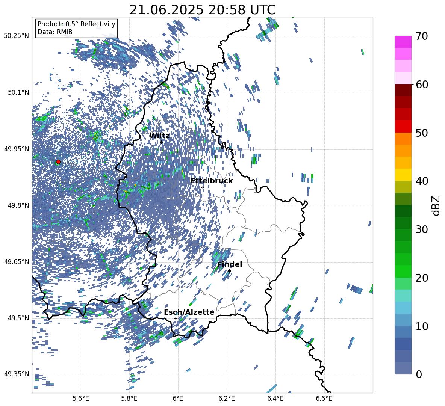The width and height of the screenshot is (445, 406).
Task: Click 'Product: 0.5° Reflectivity' legend text
Action: coord(76,24)
